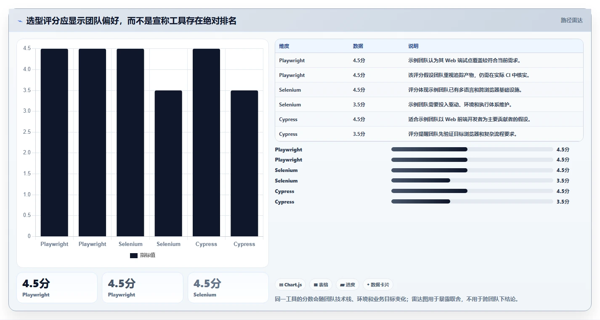This screenshot has width=600, height=320.
Task: Click the Cypress chart bar at 4.5
Action: point(206,143)
